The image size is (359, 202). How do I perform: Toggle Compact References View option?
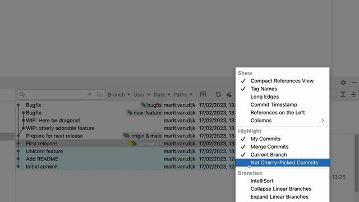[282, 81]
